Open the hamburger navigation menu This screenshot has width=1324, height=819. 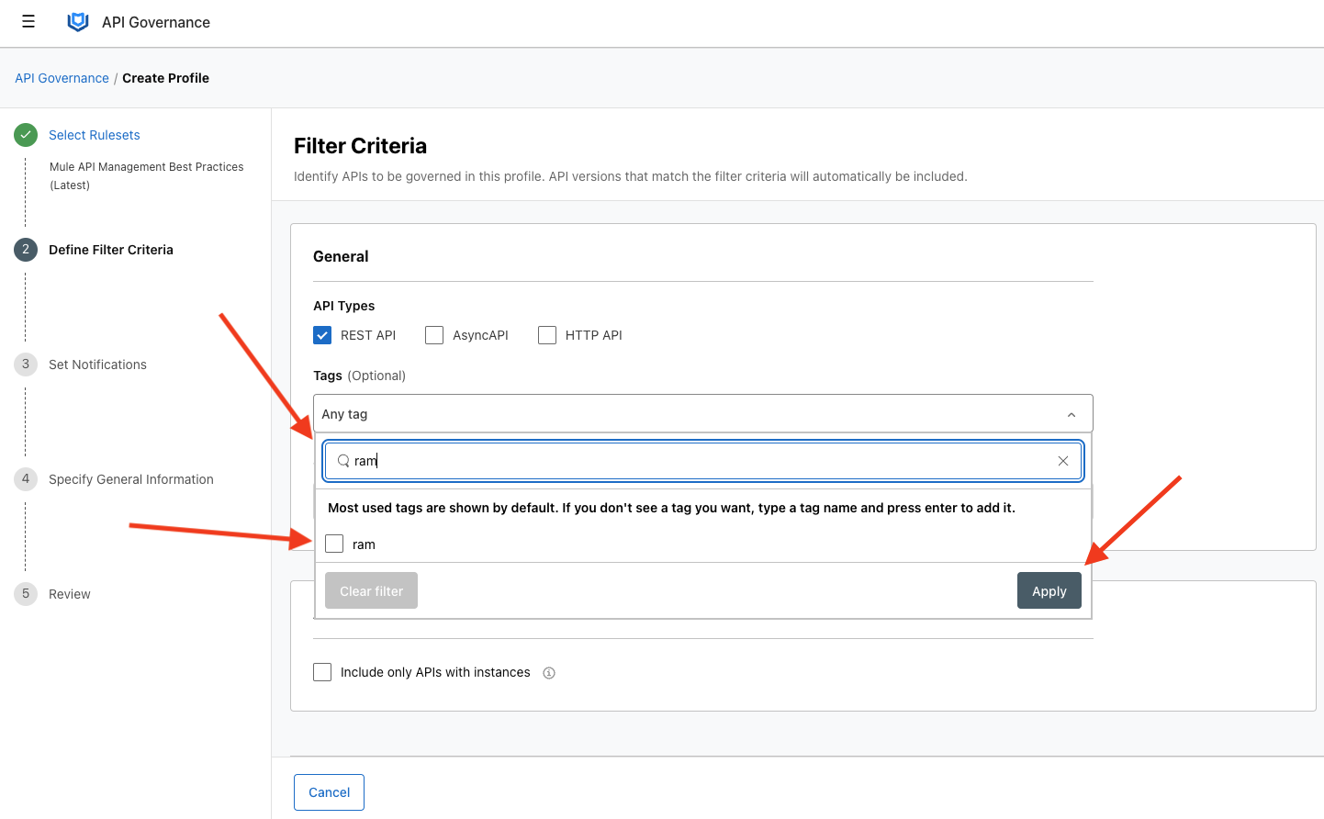[x=28, y=22]
